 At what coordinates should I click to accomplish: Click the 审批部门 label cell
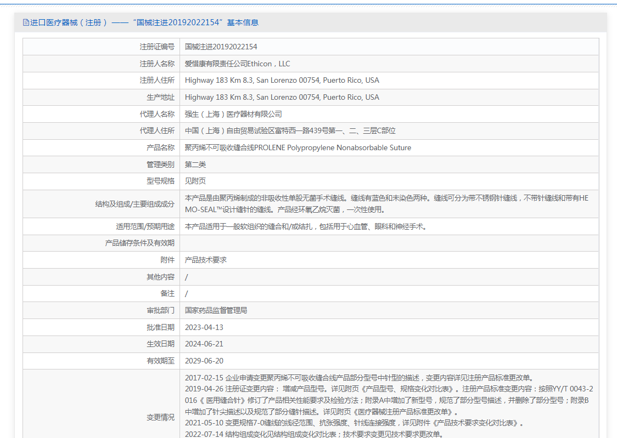pos(102,310)
